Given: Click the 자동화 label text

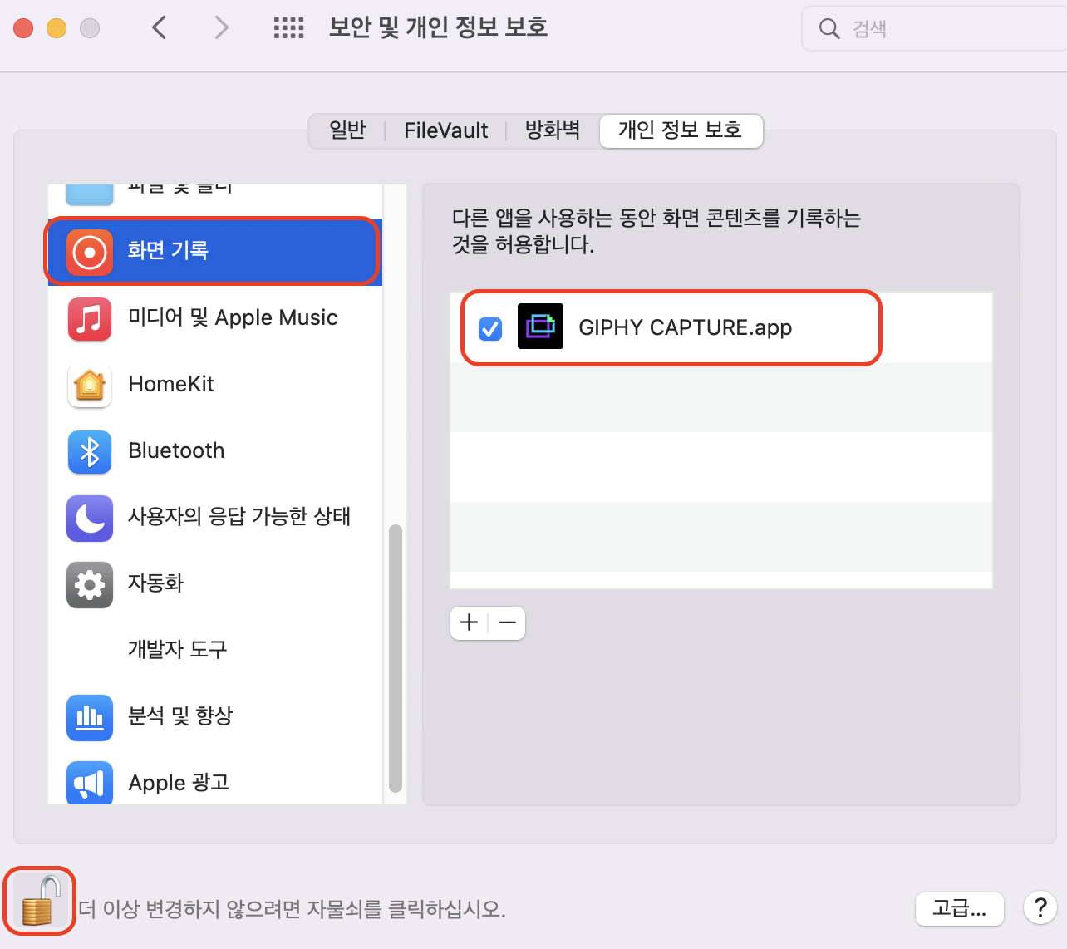Looking at the screenshot, I should point(155,583).
